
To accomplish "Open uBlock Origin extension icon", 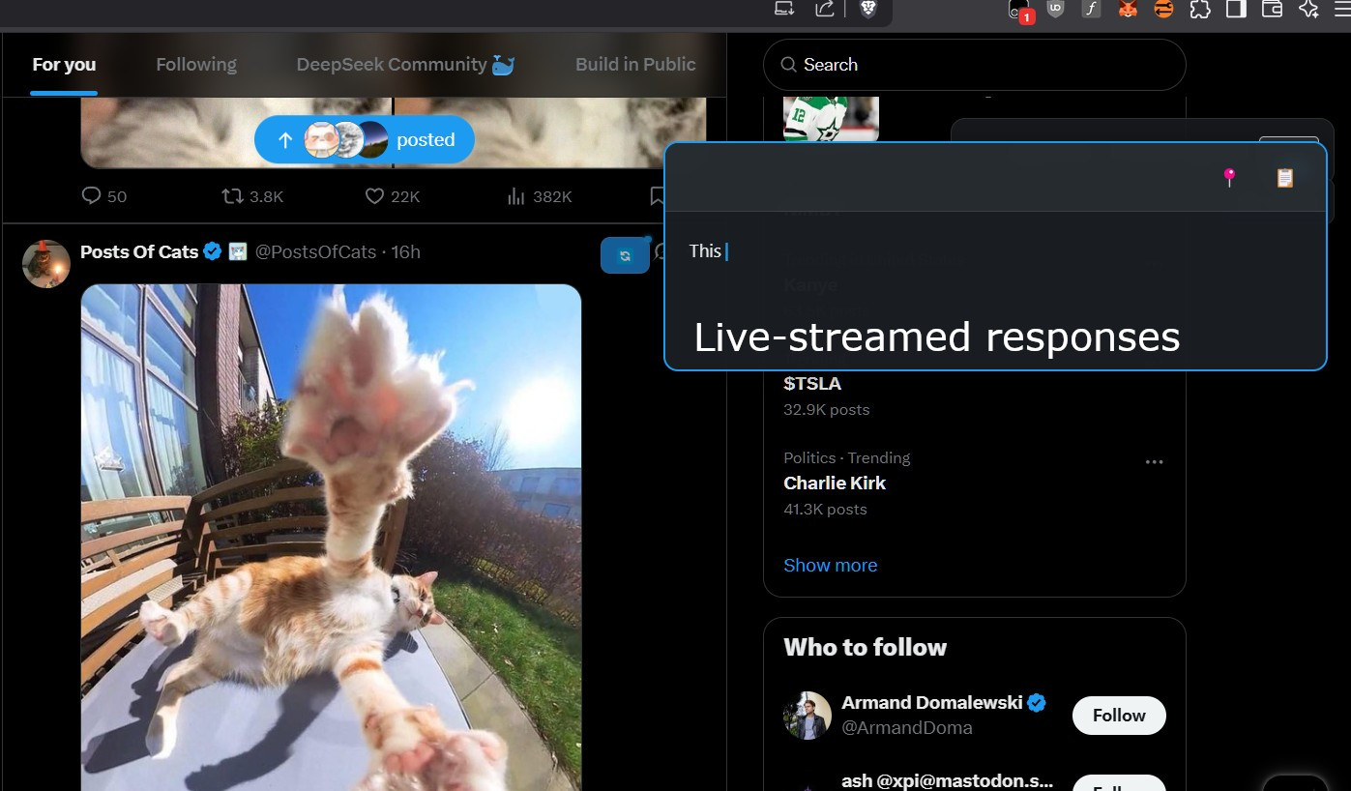I will pos(1056,9).
